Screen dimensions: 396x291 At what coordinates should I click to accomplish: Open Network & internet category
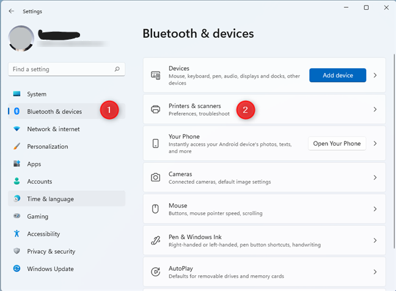coord(67,129)
